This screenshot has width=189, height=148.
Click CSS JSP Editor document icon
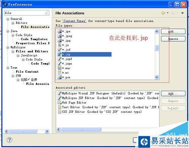59,112
